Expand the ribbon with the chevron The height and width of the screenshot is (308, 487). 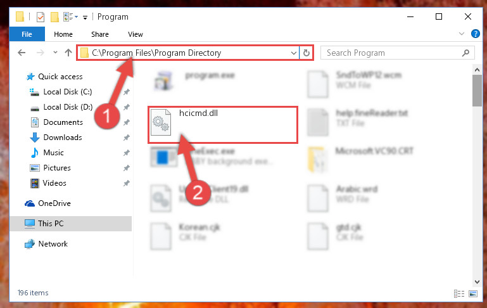tap(462, 34)
